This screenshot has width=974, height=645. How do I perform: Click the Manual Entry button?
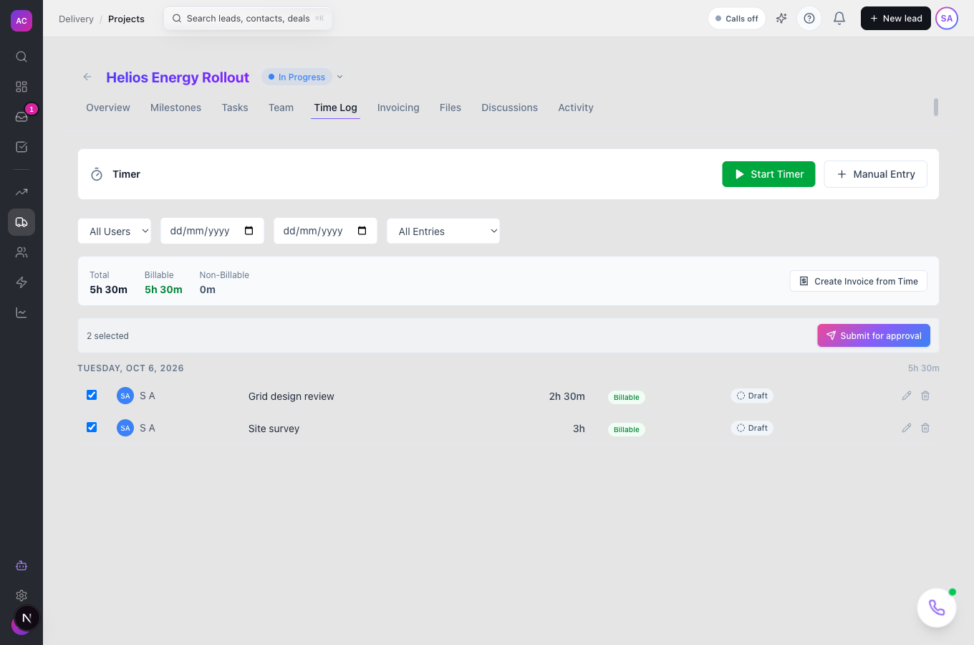875,174
